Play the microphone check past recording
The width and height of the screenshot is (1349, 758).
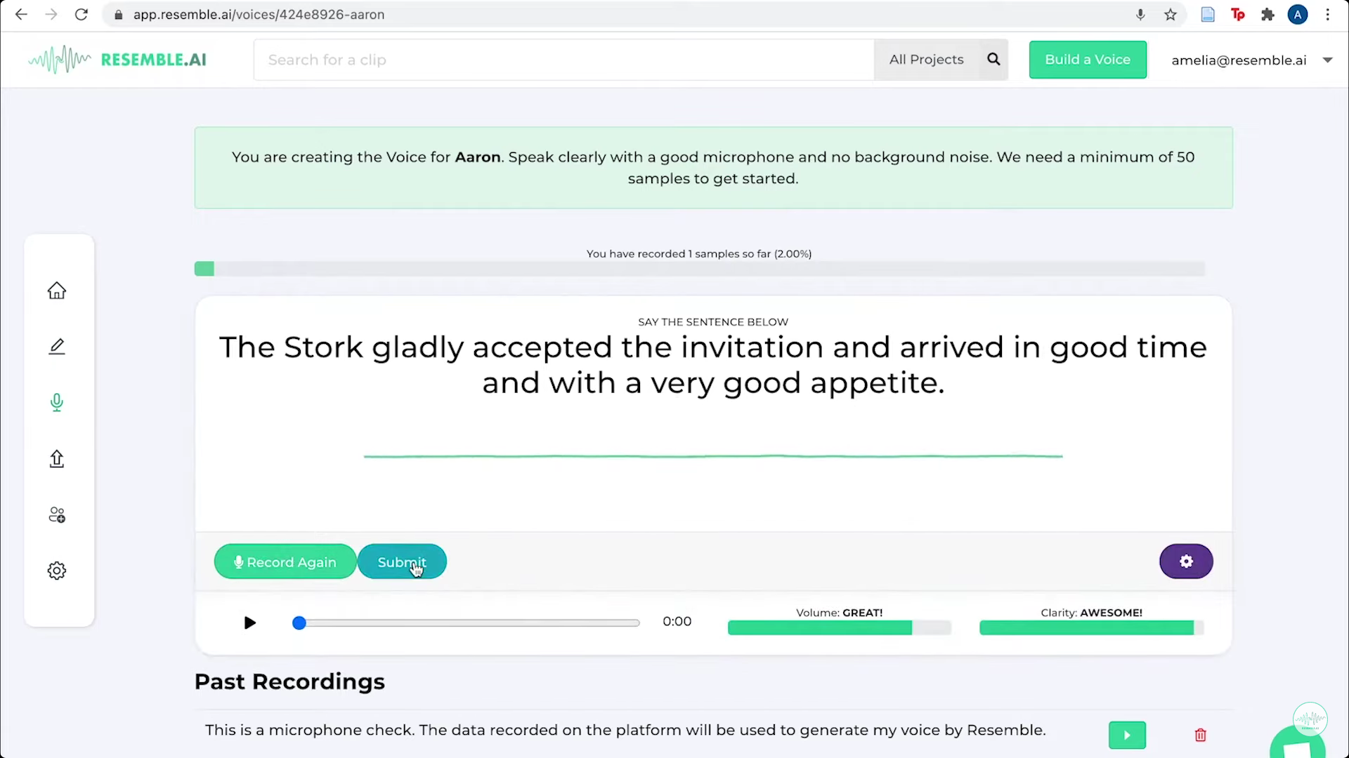tap(1127, 735)
